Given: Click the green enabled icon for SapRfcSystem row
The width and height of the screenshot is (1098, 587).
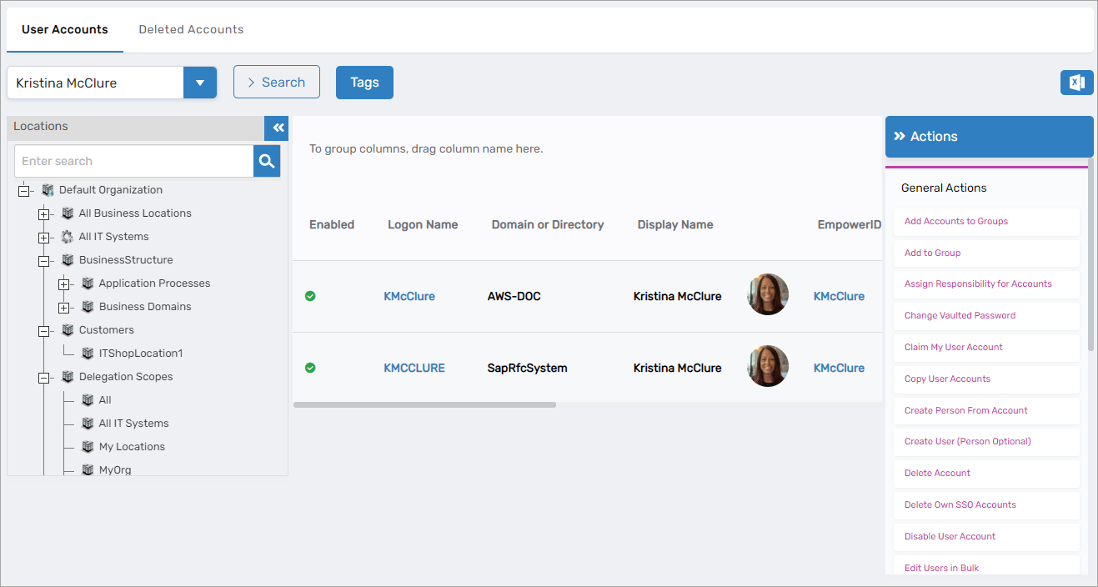Looking at the screenshot, I should click(x=310, y=368).
